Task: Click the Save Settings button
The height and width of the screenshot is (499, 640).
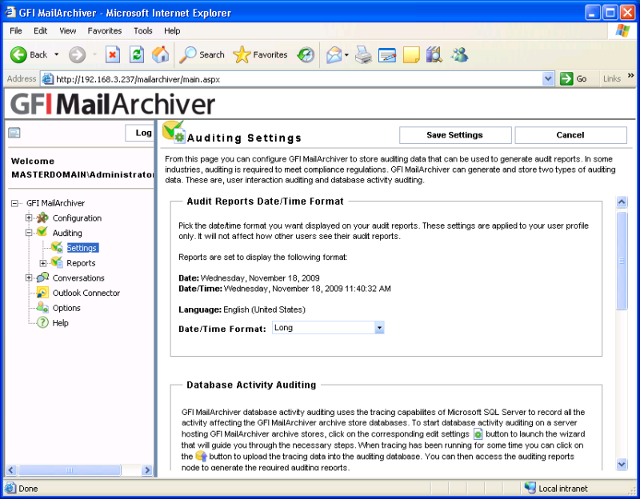Action: pyautogui.click(x=455, y=135)
